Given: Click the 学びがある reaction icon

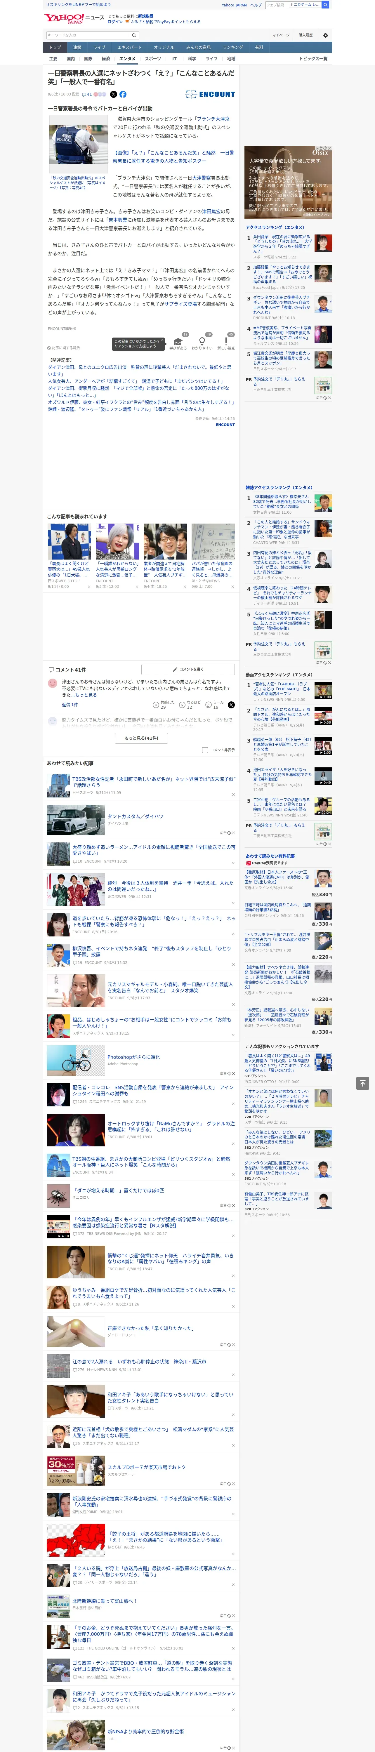Looking at the screenshot, I should [x=178, y=341].
